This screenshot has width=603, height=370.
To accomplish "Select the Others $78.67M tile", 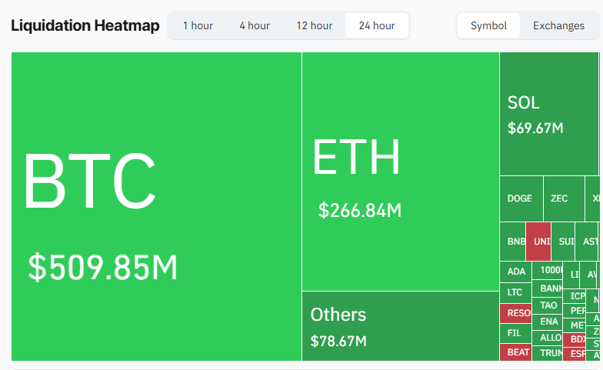I will (x=400, y=325).
